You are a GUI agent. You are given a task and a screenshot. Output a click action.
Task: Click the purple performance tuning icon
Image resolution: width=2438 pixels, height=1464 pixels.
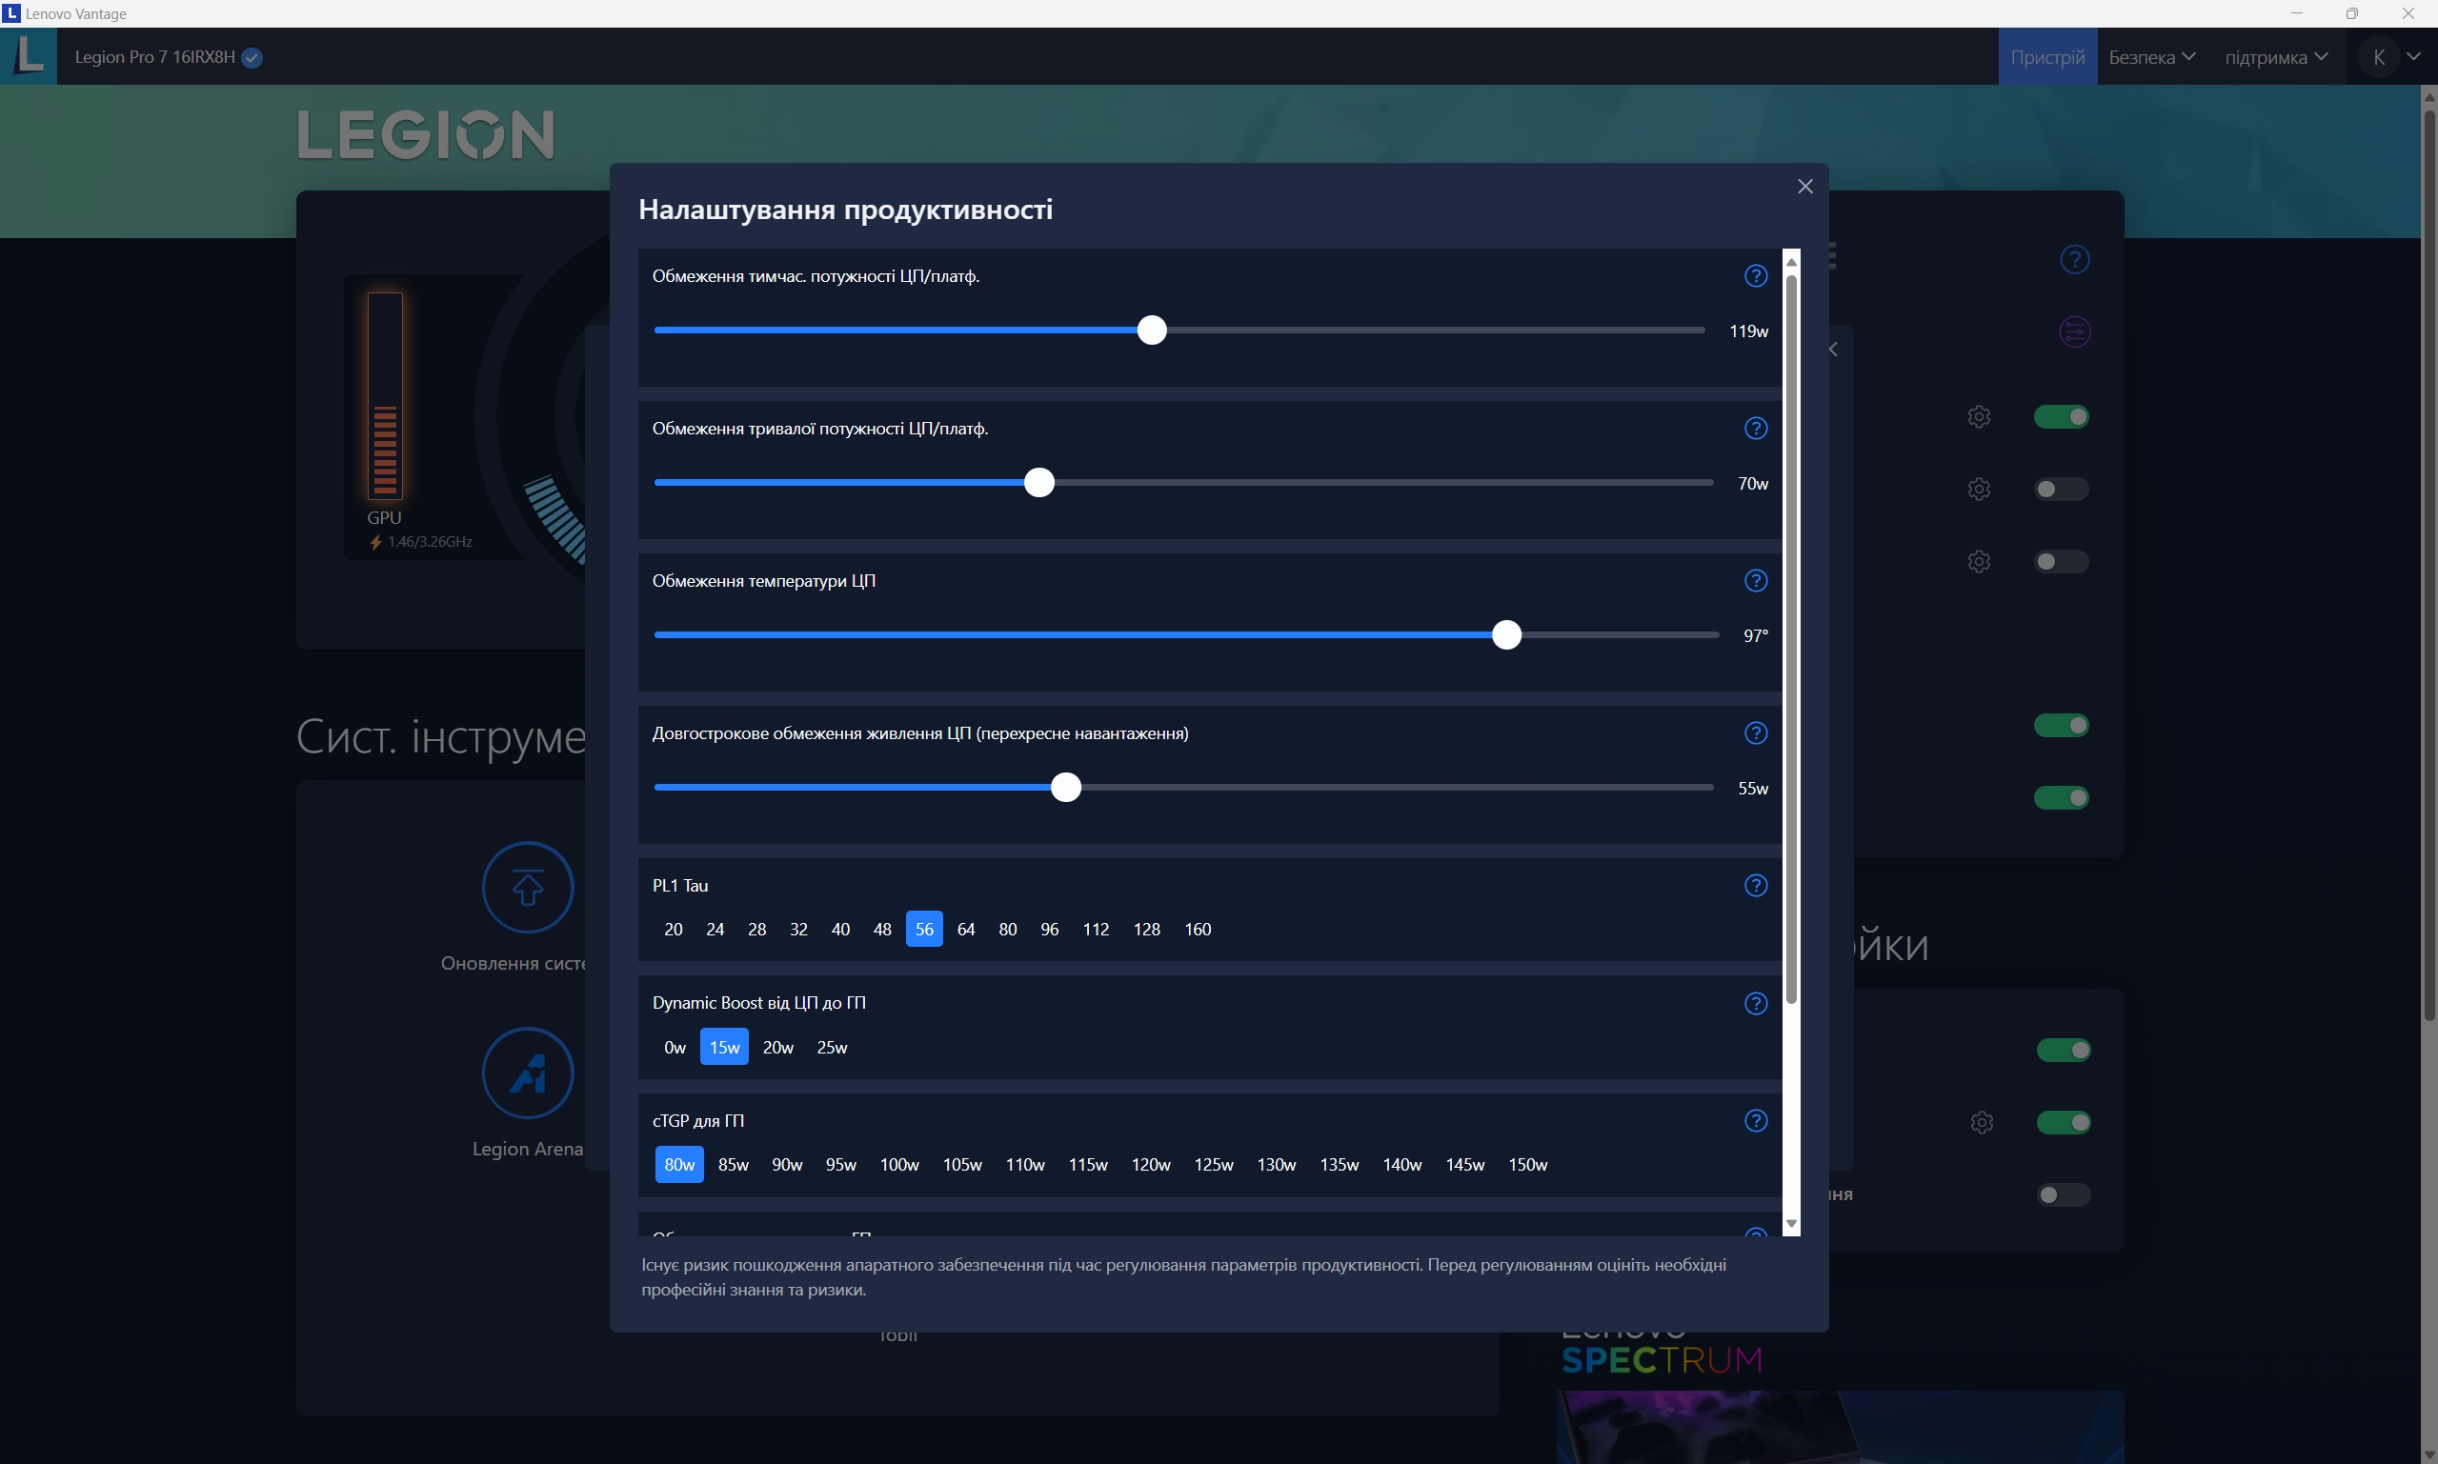(x=2074, y=332)
